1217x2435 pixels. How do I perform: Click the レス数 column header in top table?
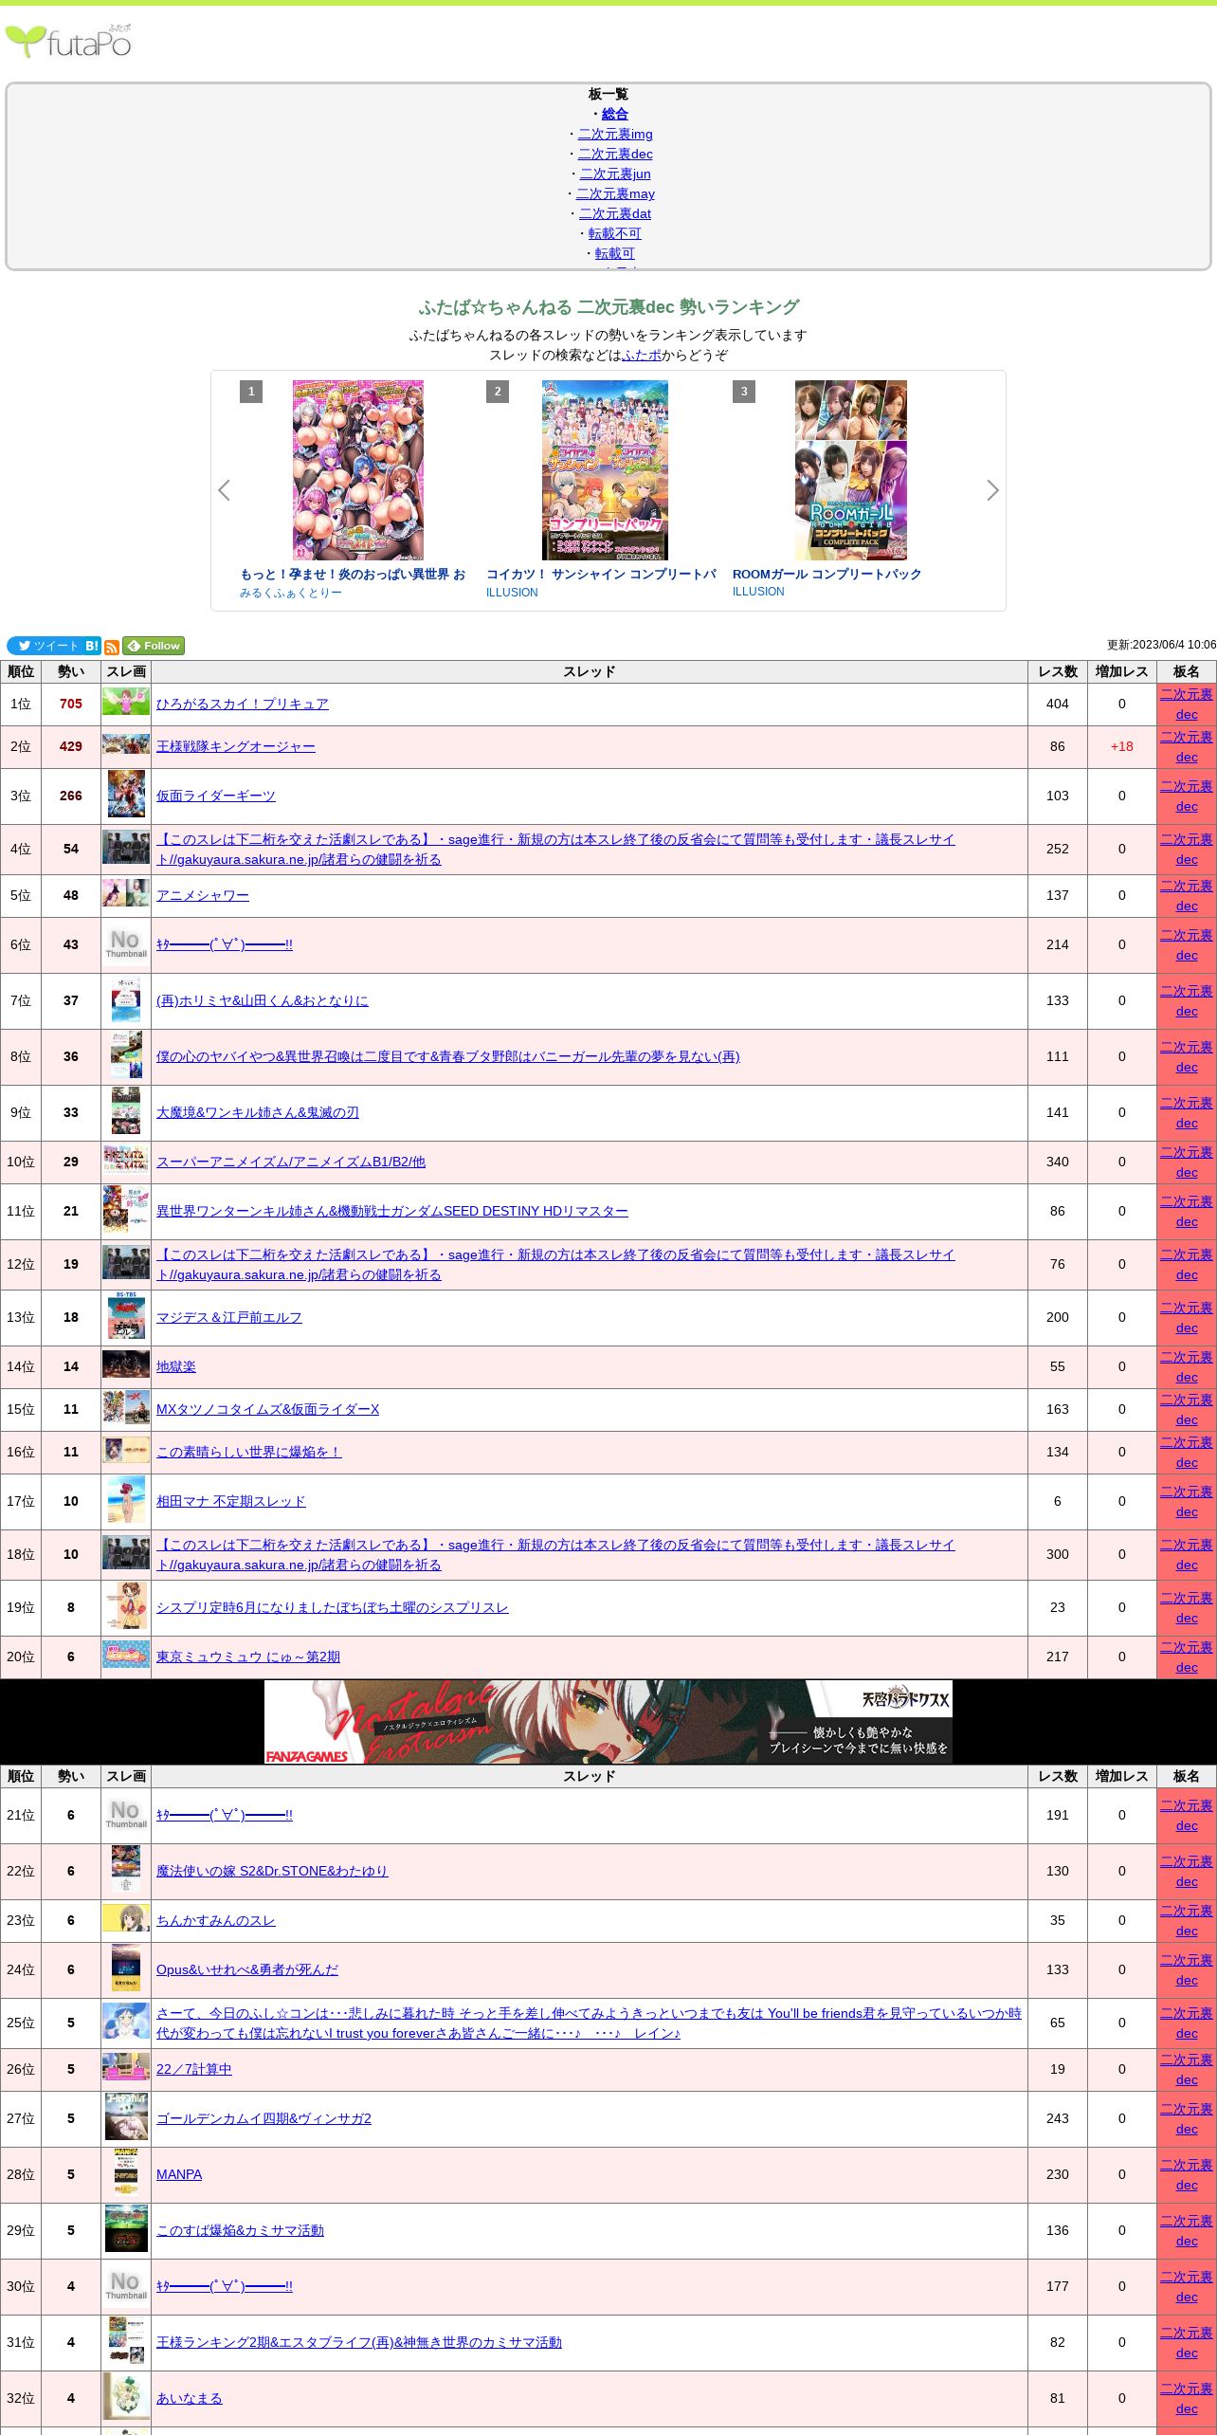[1058, 671]
